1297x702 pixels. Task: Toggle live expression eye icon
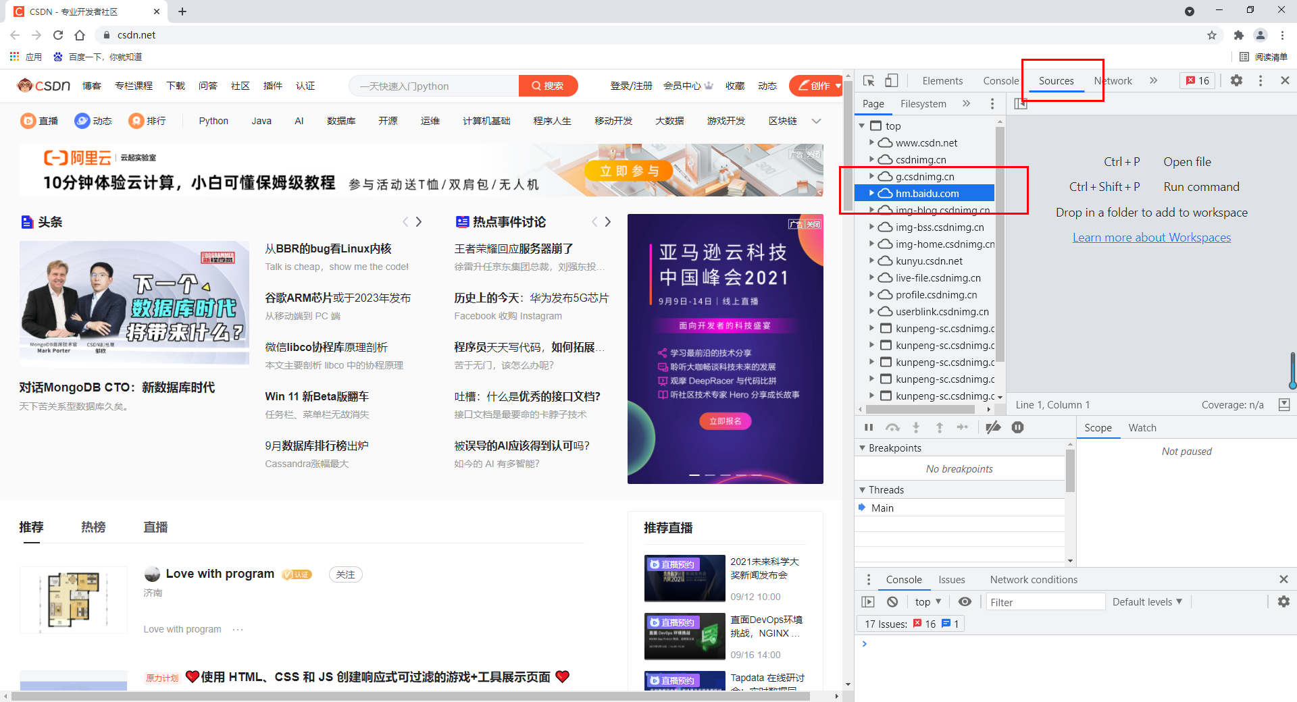965,602
